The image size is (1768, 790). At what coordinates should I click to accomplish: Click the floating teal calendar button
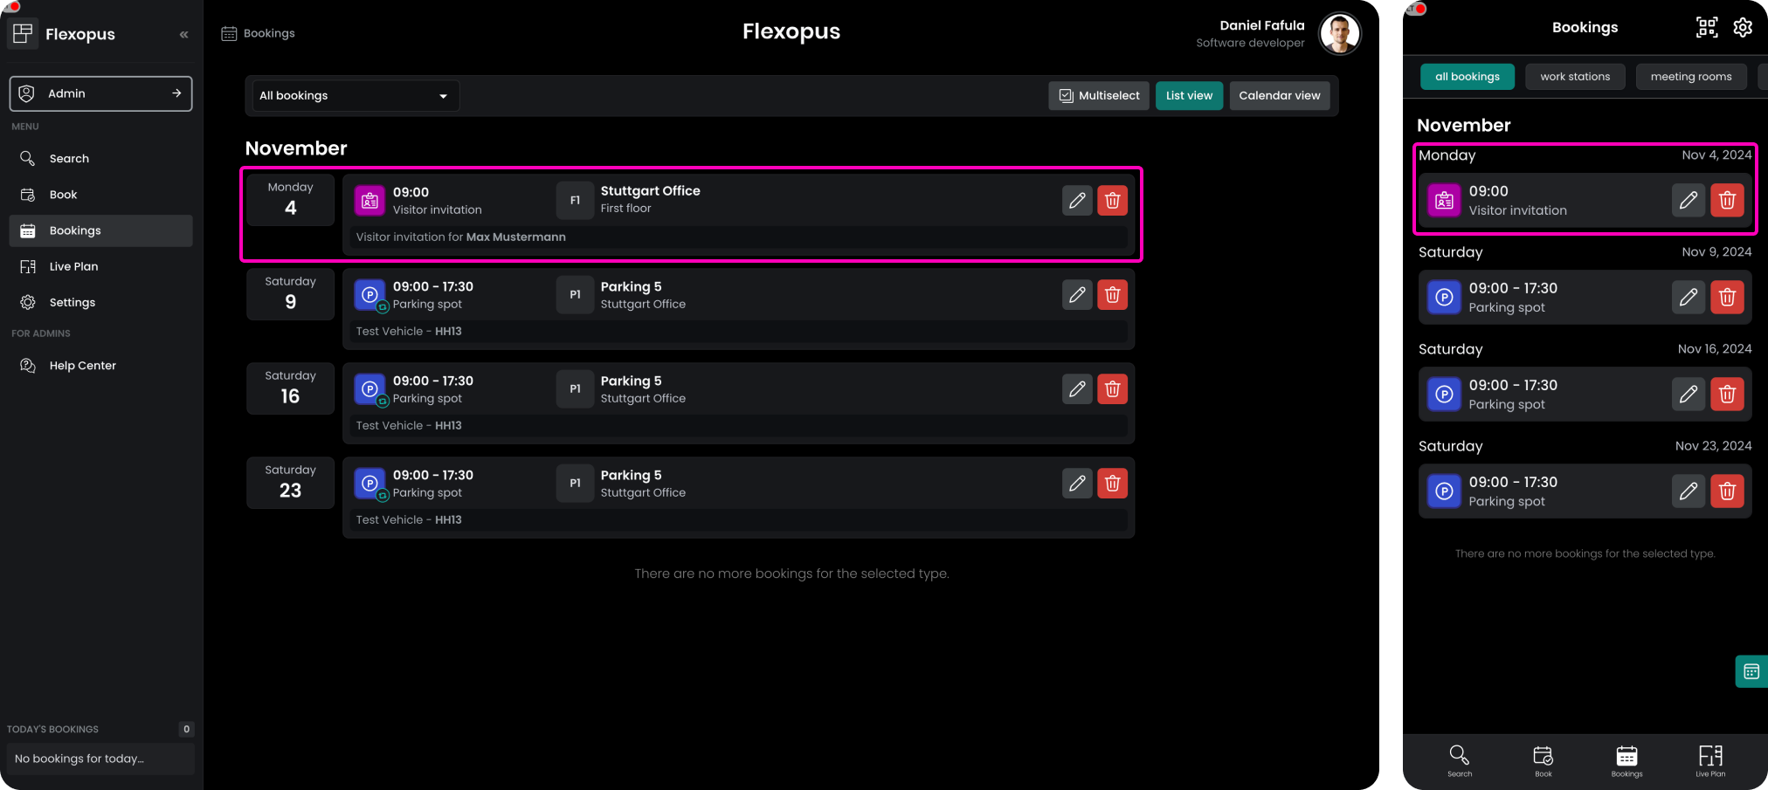coord(1751,671)
